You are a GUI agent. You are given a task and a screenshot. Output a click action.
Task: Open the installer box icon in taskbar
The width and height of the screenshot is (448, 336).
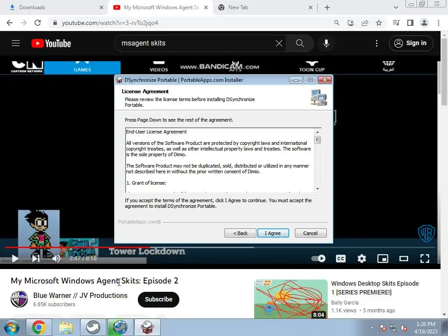(147, 327)
